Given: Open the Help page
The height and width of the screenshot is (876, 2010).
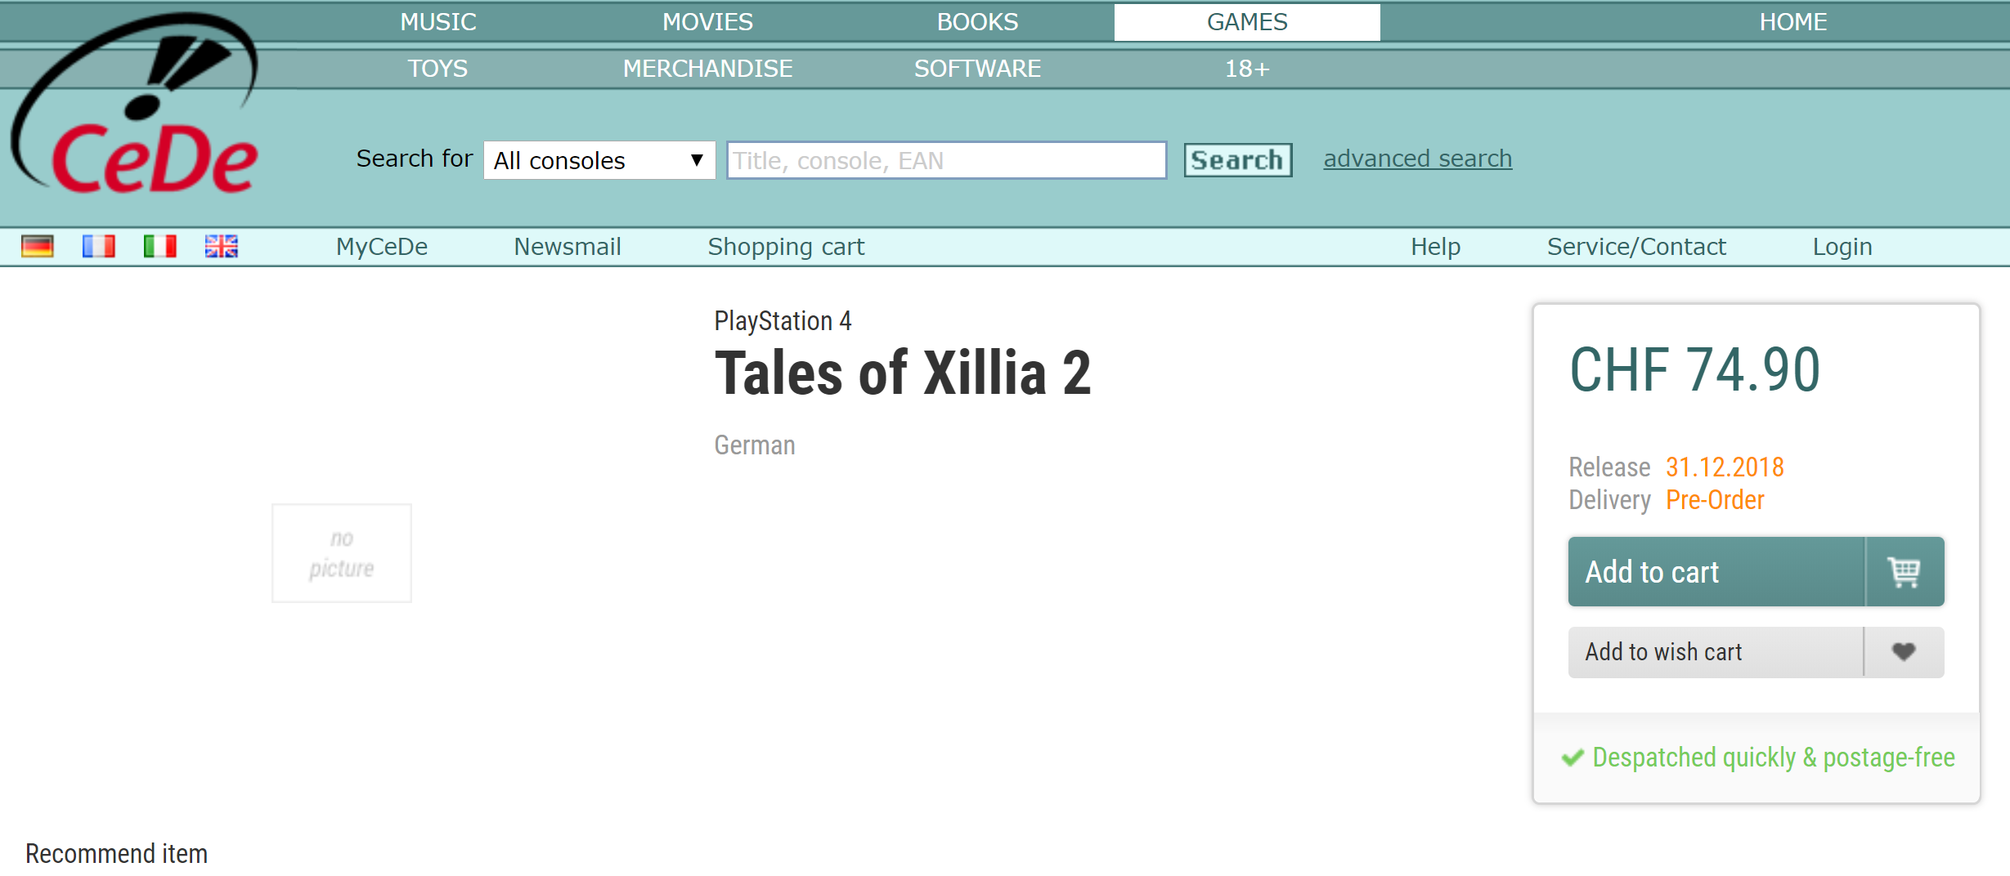Looking at the screenshot, I should 1436,247.
